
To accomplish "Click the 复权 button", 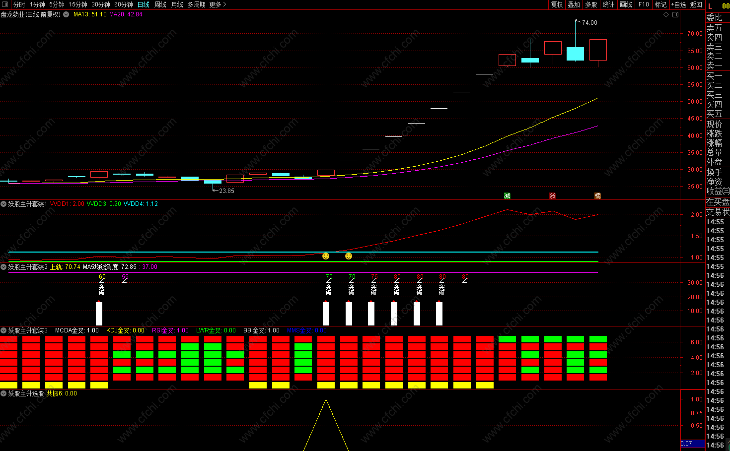I will pos(557,4).
